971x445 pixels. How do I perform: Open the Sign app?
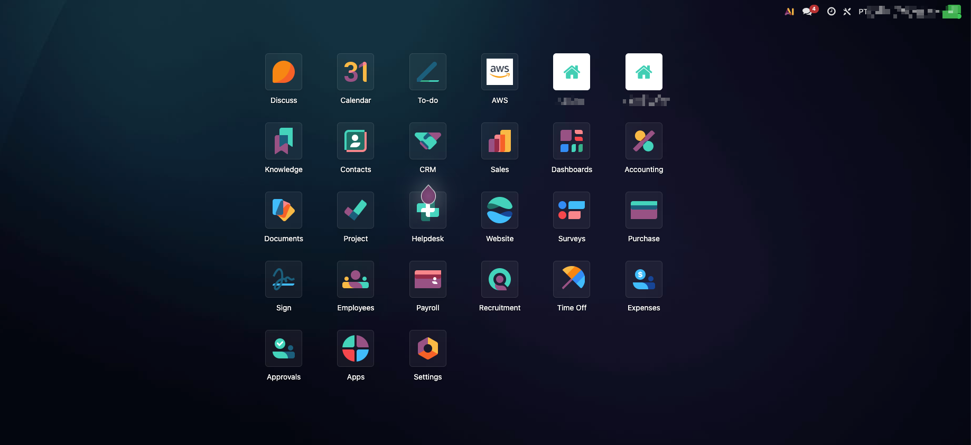284,279
